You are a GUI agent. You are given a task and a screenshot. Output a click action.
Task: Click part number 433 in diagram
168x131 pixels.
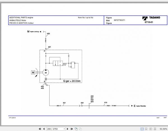pos(92,101)
